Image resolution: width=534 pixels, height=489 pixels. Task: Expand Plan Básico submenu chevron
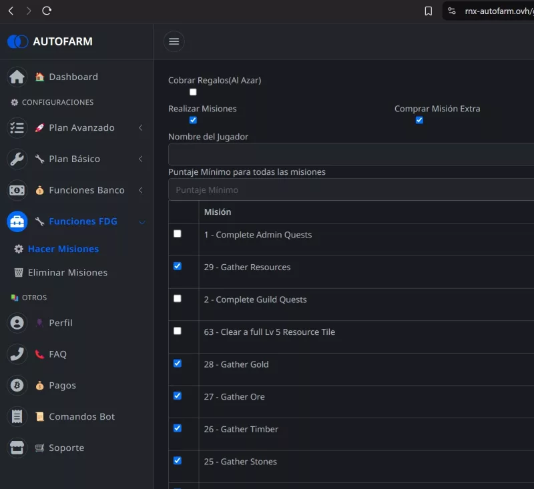point(141,159)
